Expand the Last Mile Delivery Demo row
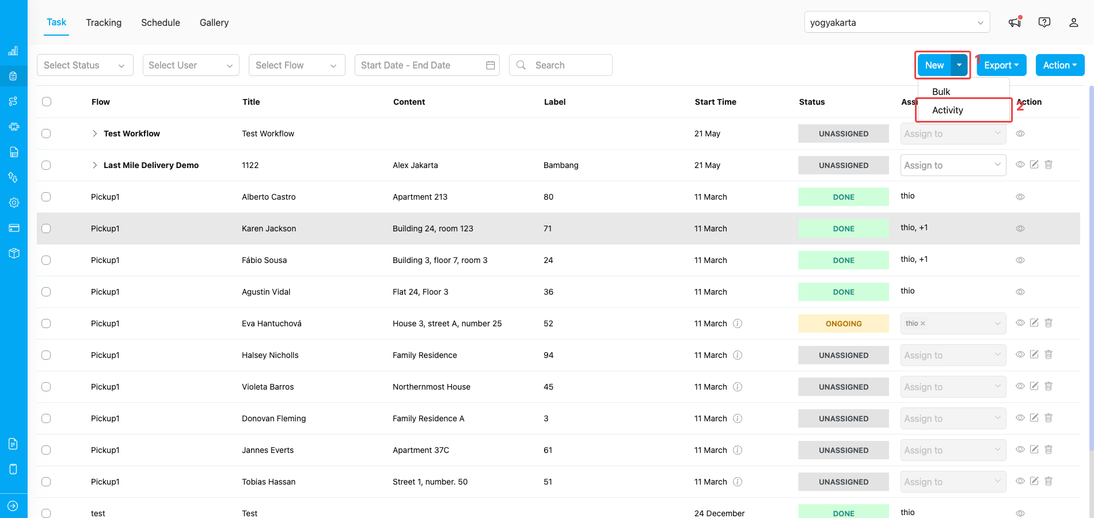The width and height of the screenshot is (1094, 518). coord(94,165)
